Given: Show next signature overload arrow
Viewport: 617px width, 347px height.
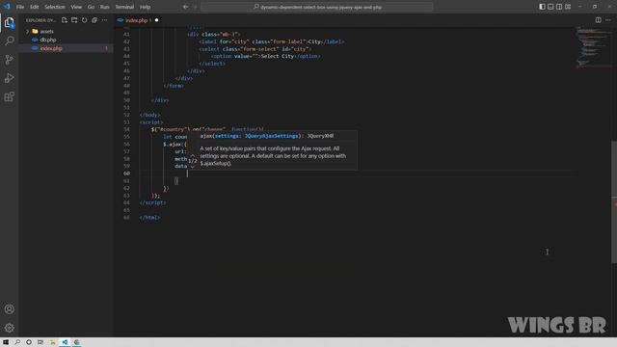Looking at the screenshot, I should click(x=193, y=167).
